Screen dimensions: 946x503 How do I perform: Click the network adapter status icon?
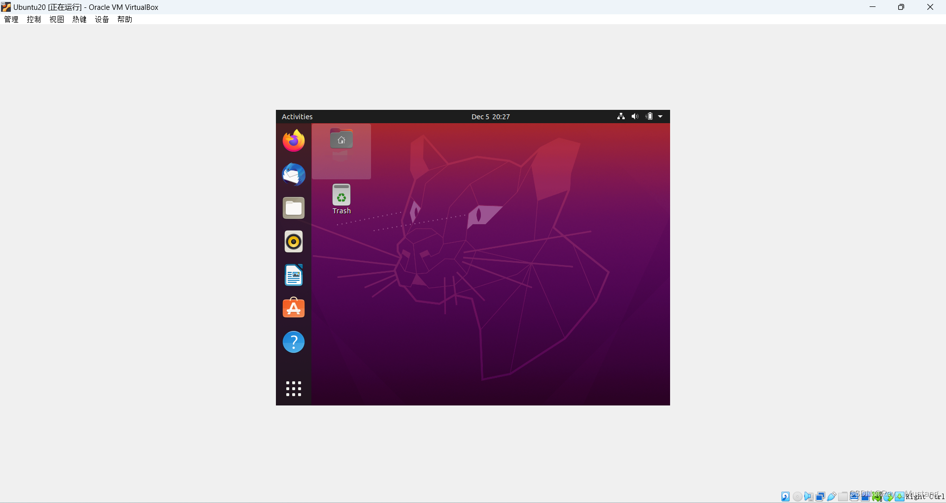(820, 497)
